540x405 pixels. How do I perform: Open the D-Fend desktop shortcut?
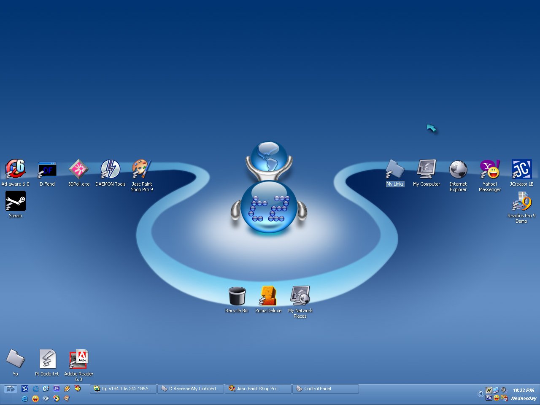[47, 170]
